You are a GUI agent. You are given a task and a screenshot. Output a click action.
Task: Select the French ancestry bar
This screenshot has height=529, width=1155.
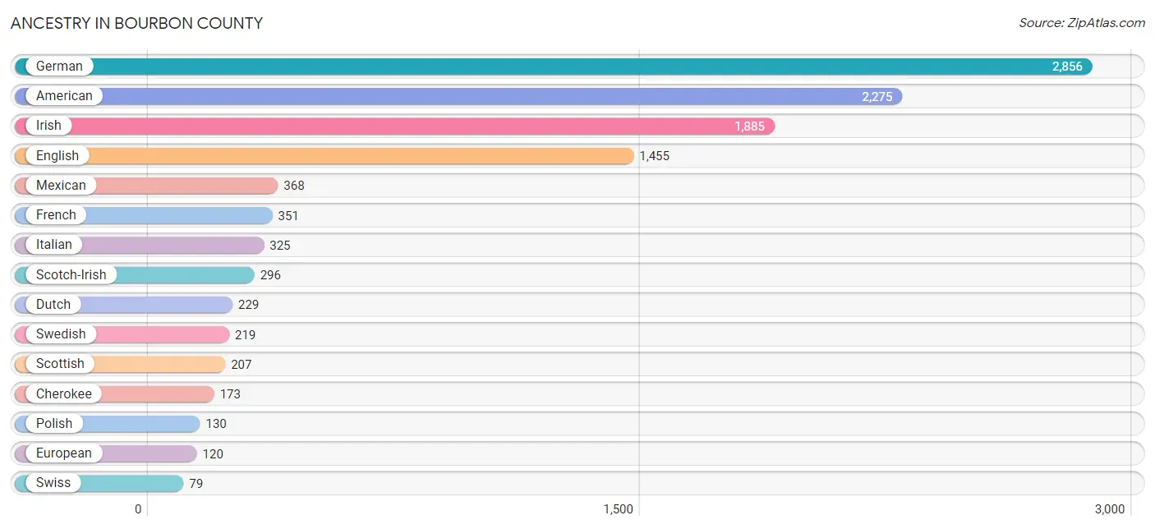point(144,215)
